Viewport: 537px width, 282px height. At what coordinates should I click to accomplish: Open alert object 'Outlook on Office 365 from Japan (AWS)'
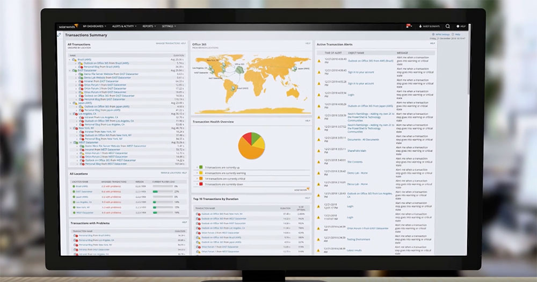coord(370,106)
